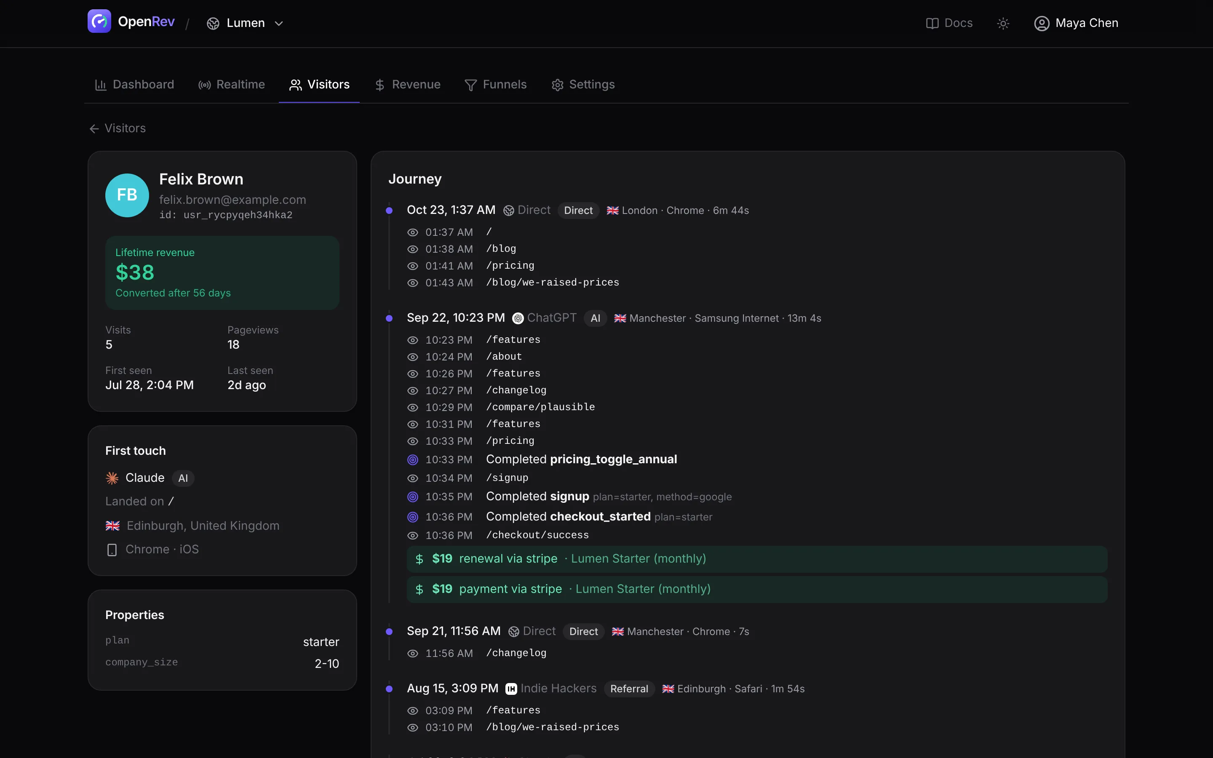Open Maya Chen user profile icon
This screenshot has height=758, width=1213.
tap(1042, 24)
